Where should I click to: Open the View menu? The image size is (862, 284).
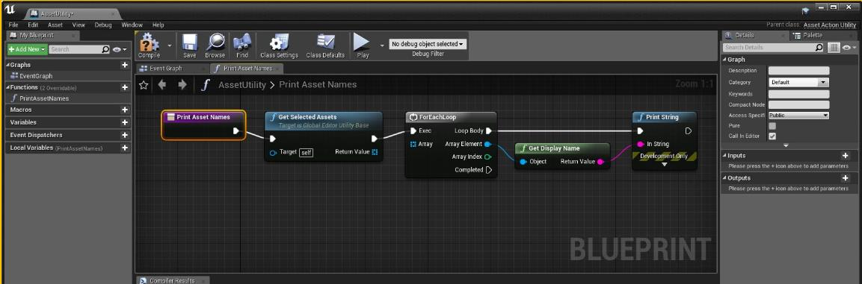click(x=78, y=25)
